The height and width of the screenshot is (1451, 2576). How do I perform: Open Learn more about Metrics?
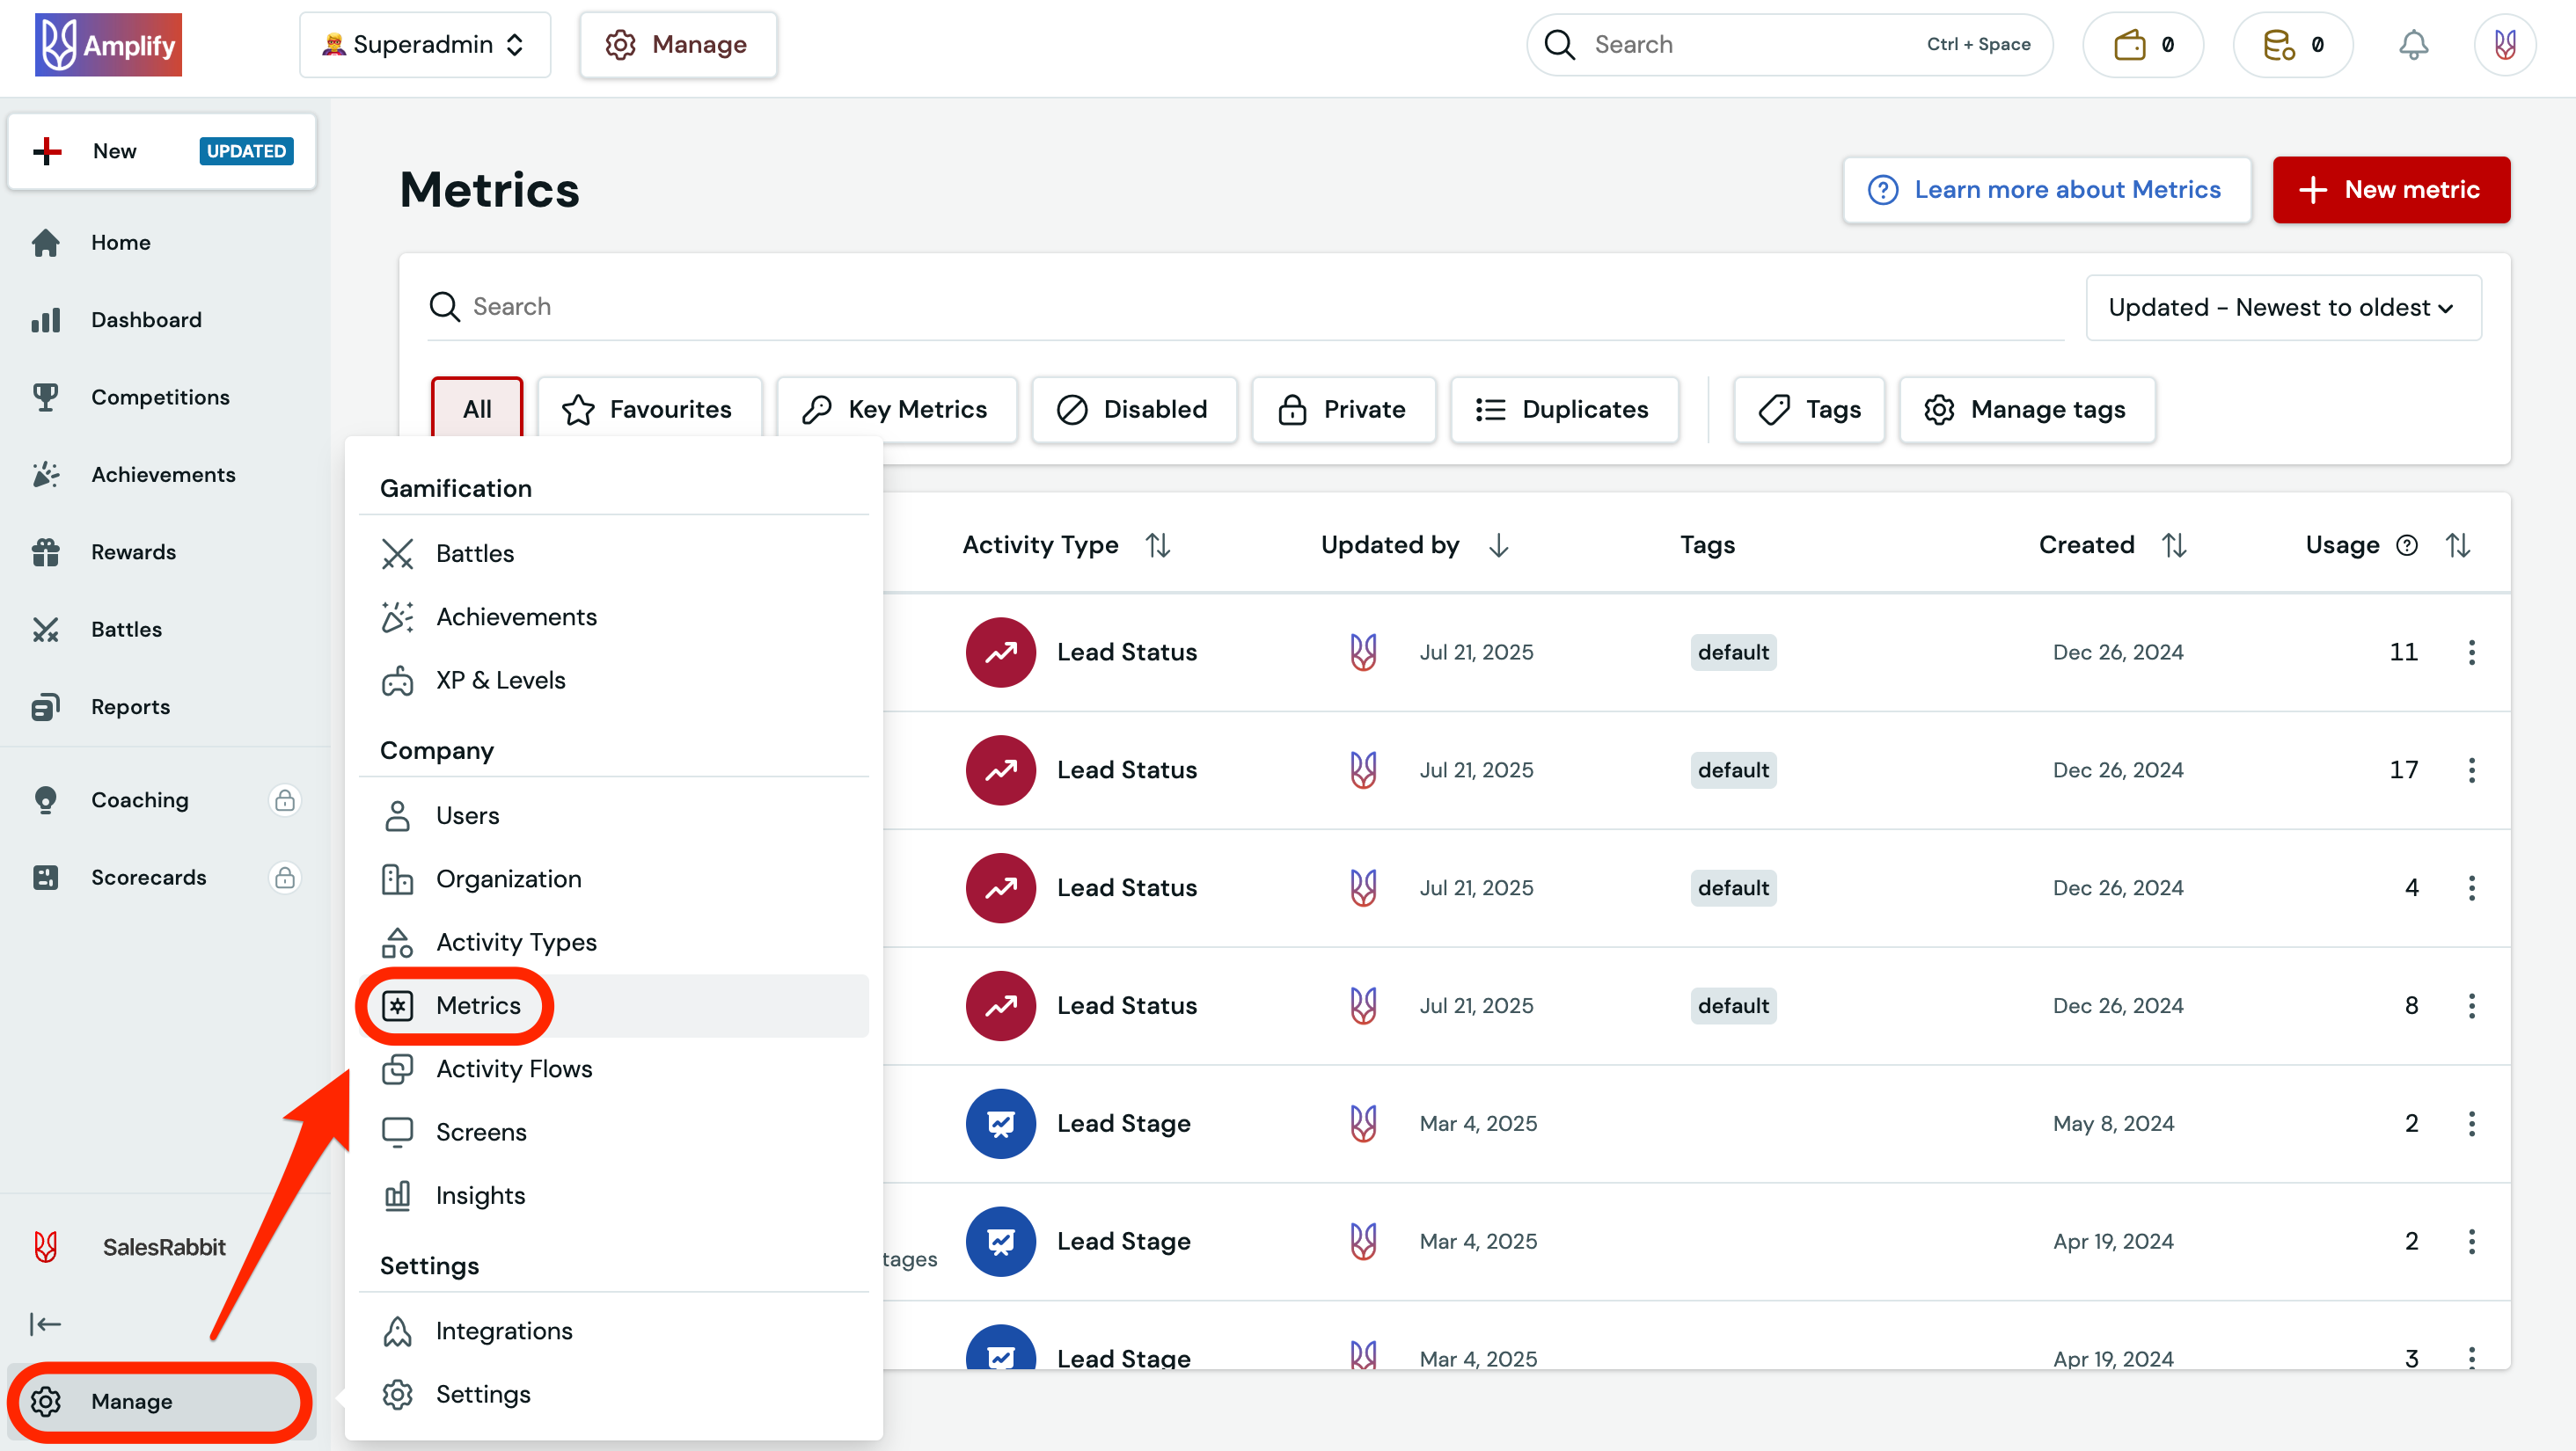(x=2046, y=189)
